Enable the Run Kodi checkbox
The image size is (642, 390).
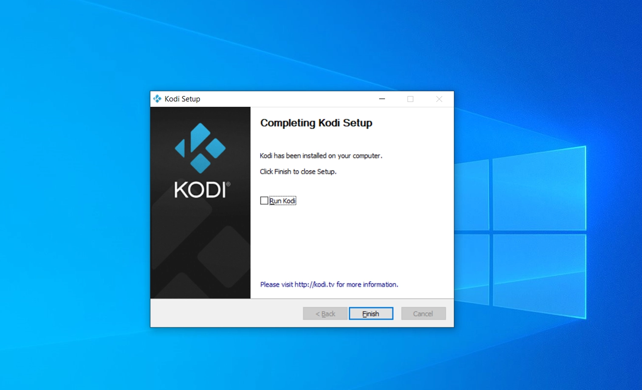(x=264, y=201)
